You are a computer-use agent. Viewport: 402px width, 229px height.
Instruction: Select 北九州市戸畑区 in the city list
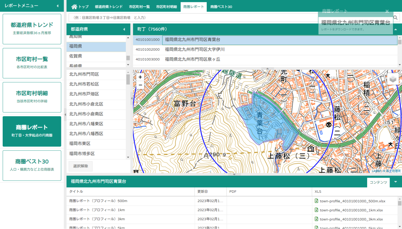pyautogui.click(x=96, y=94)
